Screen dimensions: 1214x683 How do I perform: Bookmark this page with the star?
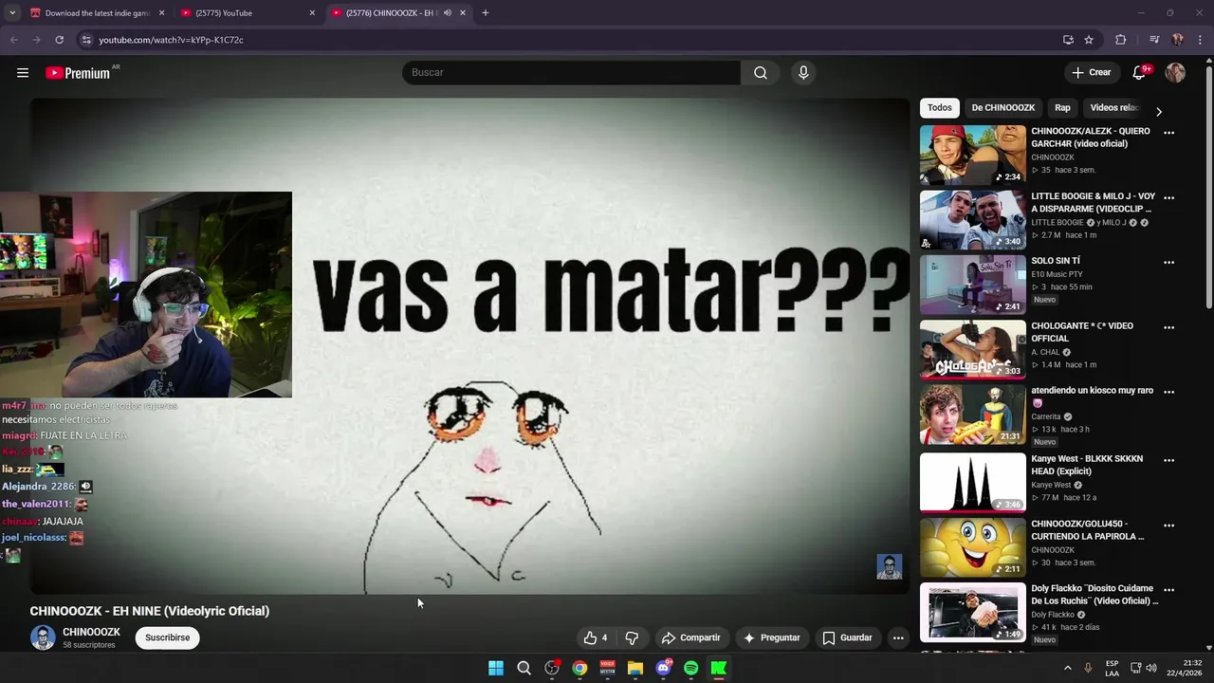[x=1089, y=40]
